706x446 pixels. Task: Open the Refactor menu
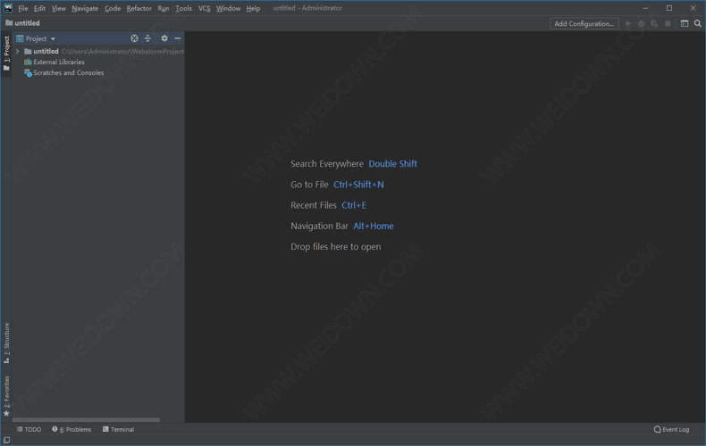139,8
